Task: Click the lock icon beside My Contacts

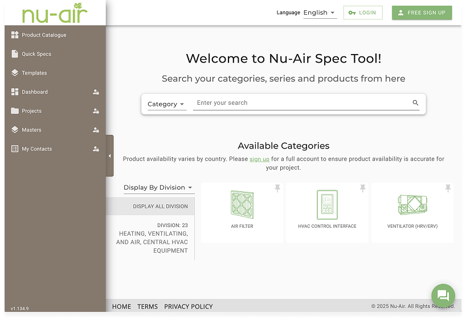Action: click(x=96, y=149)
